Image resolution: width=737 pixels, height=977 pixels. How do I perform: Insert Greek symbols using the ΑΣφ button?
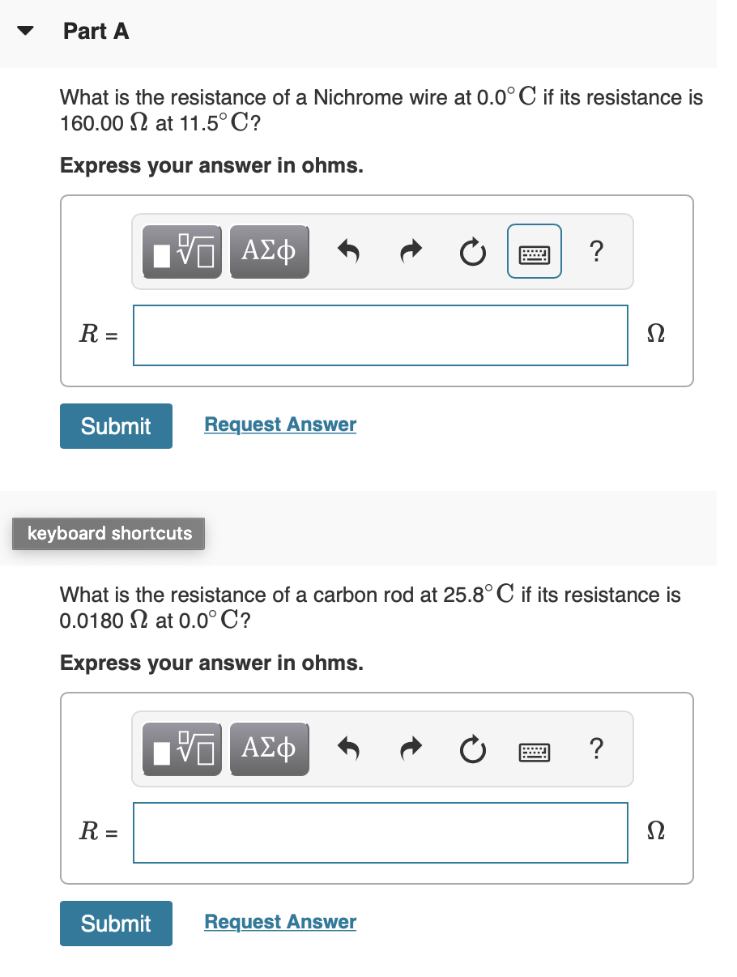tap(269, 251)
